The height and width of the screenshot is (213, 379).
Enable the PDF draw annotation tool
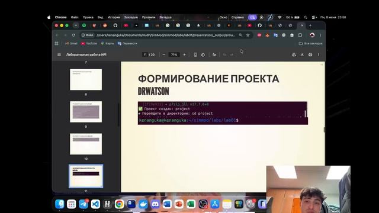tap(214, 54)
